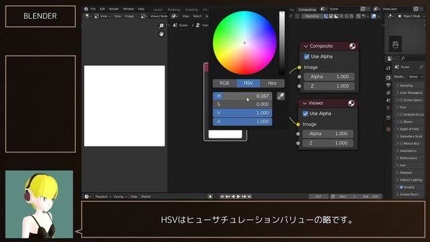Viewport: 430px width, 242px height.
Task: Open the Scene properties tab icon
Action: (x=388, y=100)
